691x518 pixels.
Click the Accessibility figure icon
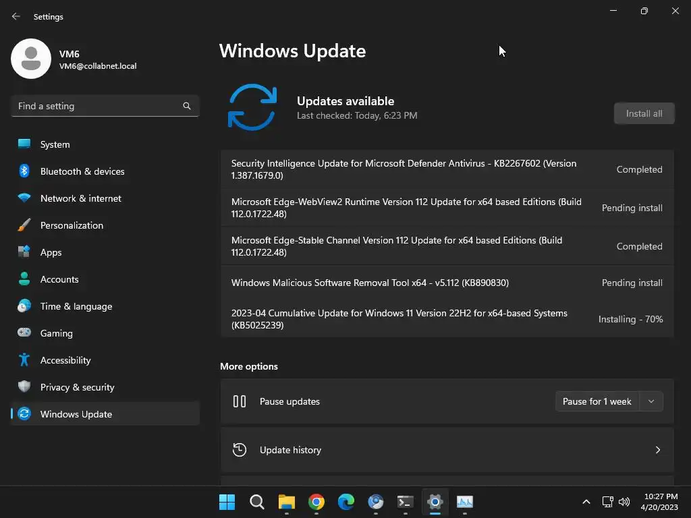pyautogui.click(x=24, y=360)
